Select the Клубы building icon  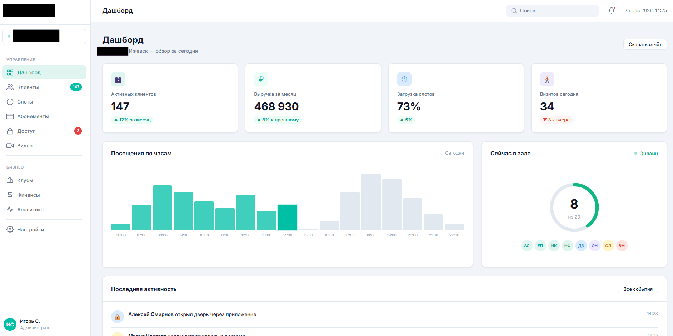[x=10, y=180]
